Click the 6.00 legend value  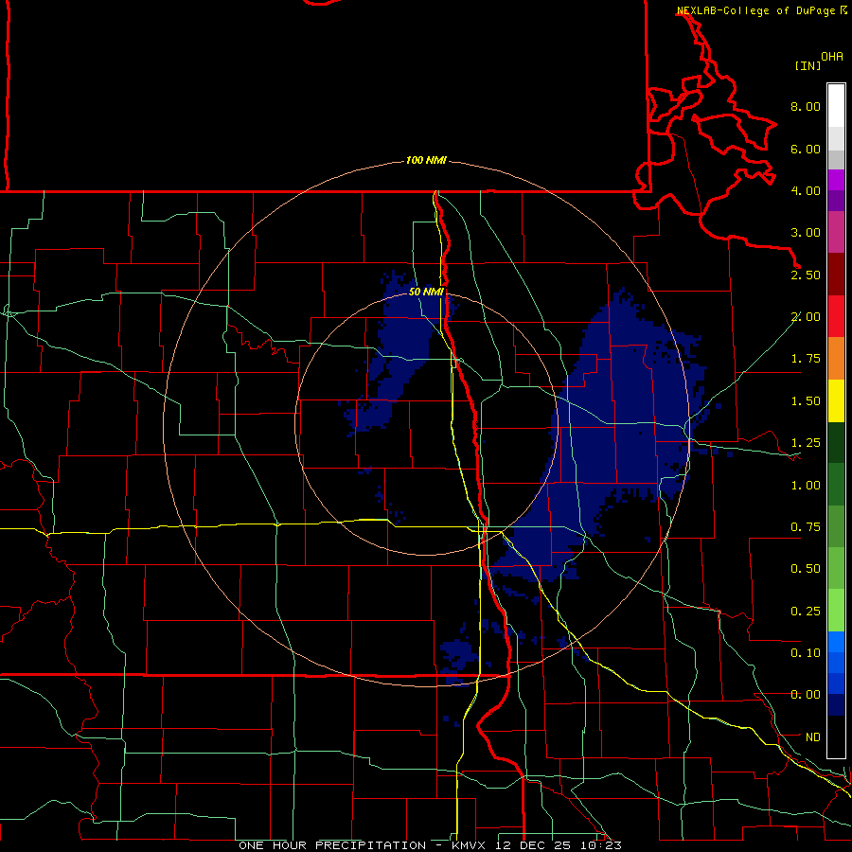806,149
